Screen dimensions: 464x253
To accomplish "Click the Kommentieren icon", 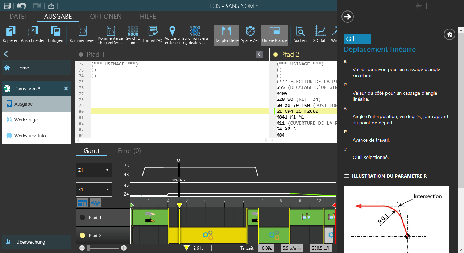I will tap(82, 31).
